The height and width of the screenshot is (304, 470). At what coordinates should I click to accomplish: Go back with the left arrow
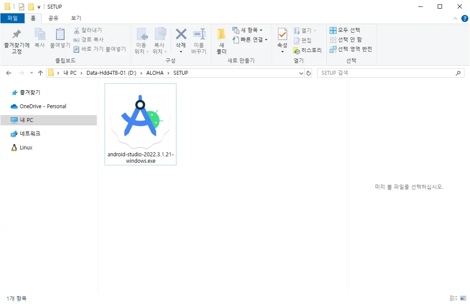click(x=9, y=73)
